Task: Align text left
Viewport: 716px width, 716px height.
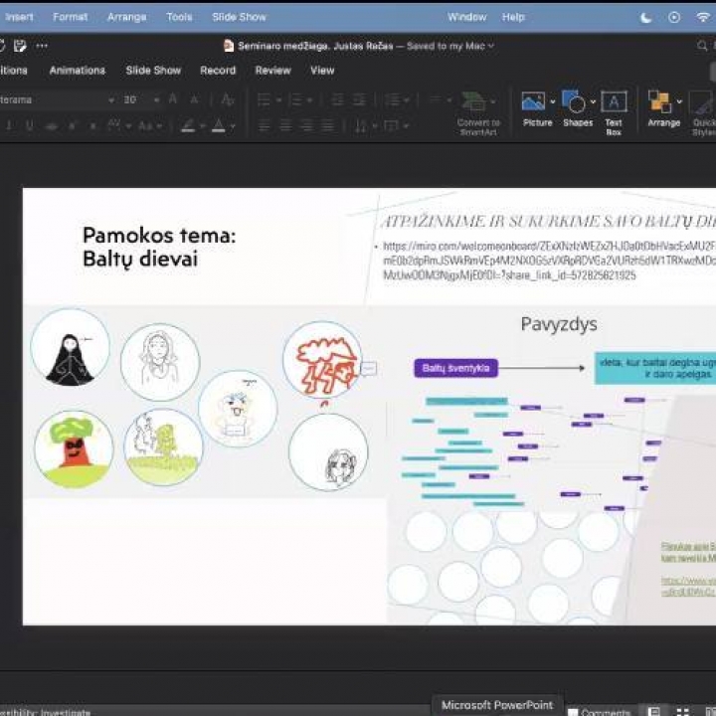Action: pyautogui.click(x=264, y=125)
